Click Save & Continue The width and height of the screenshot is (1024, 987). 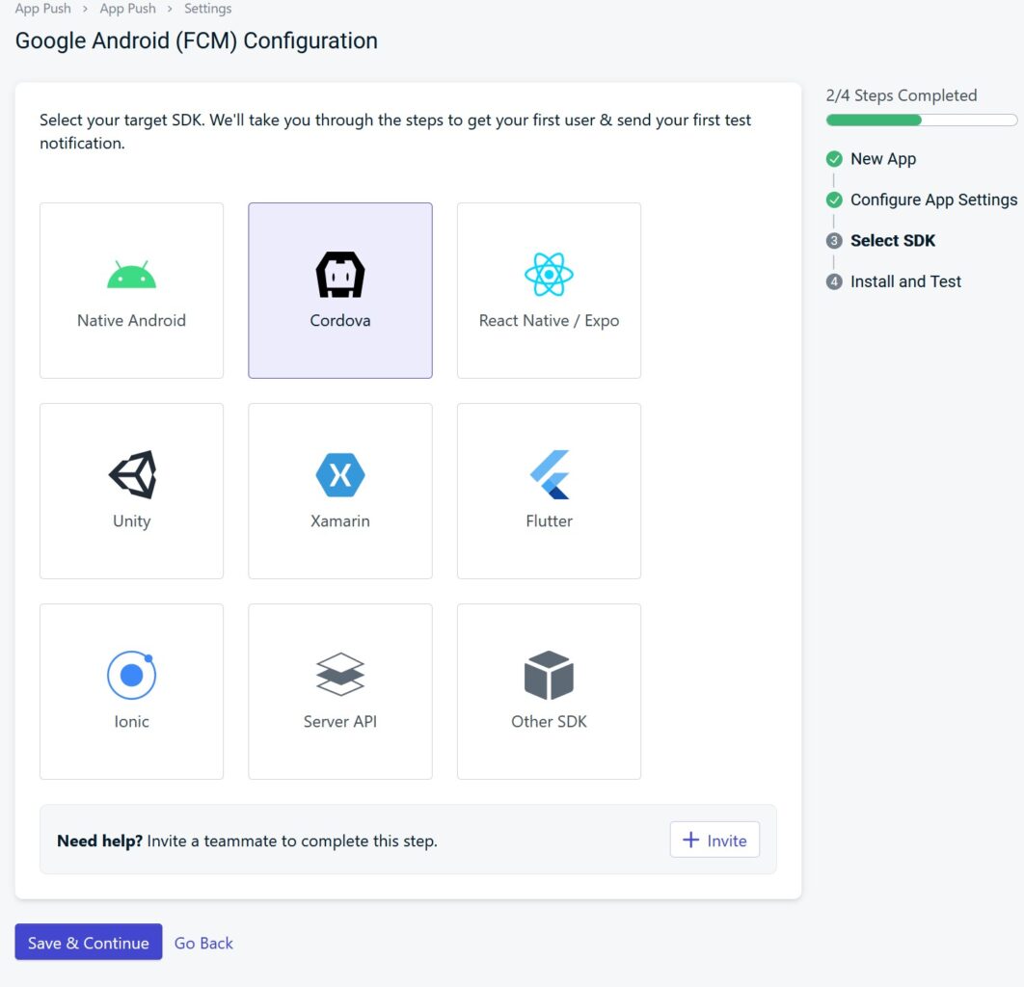point(88,943)
